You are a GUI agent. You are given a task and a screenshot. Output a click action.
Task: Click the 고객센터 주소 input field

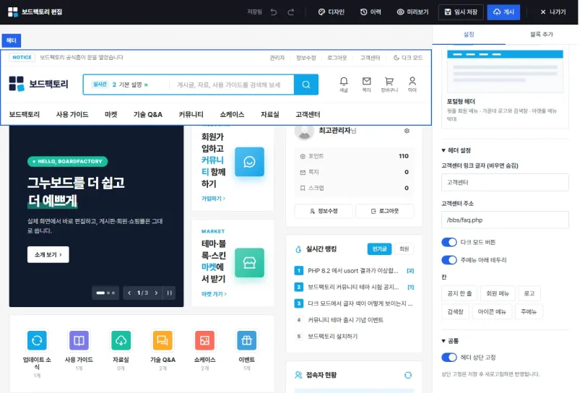tap(505, 220)
